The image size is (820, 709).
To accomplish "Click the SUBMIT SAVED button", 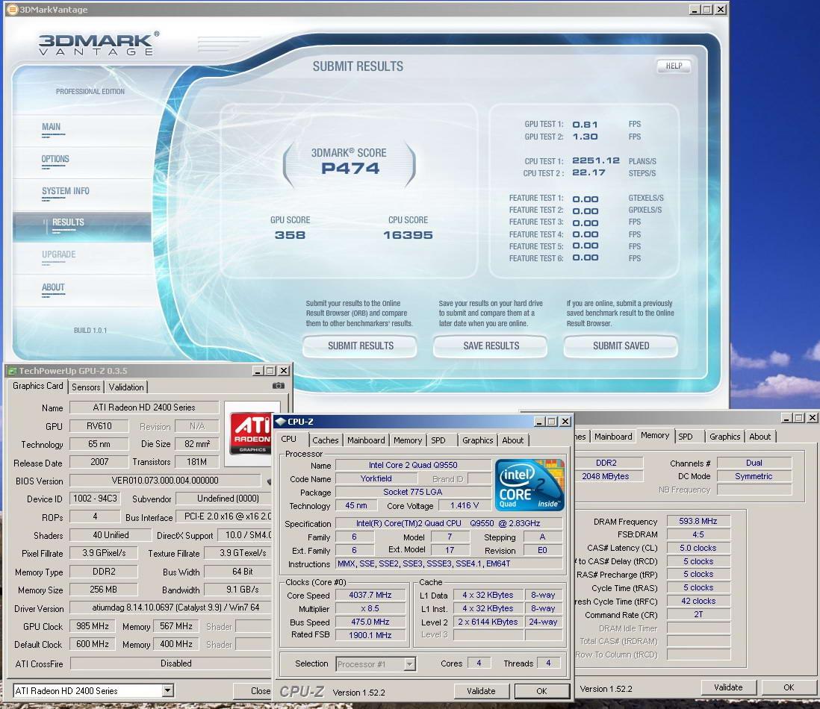I will 621,346.
